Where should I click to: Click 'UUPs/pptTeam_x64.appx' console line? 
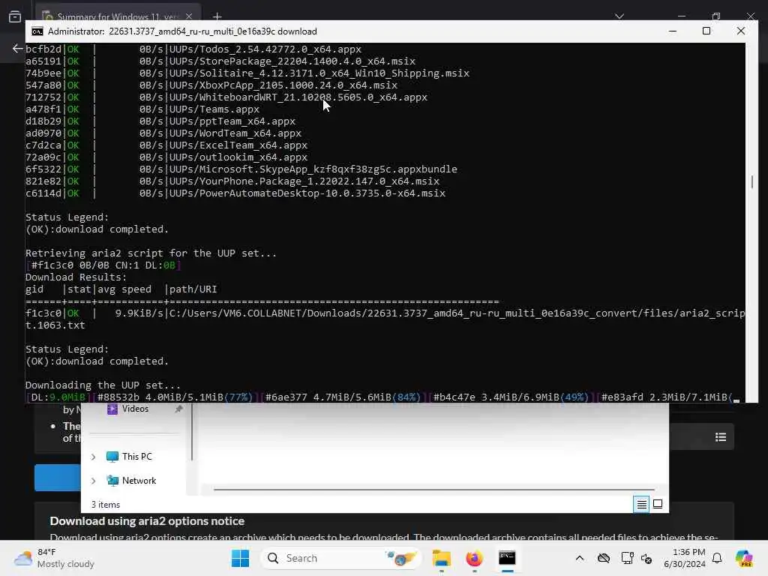point(232,121)
